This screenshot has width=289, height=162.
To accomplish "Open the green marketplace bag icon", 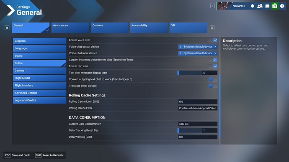I will [x=275, y=6].
